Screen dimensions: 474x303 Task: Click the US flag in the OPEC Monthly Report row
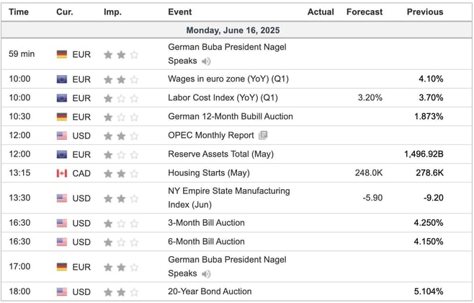click(62, 136)
